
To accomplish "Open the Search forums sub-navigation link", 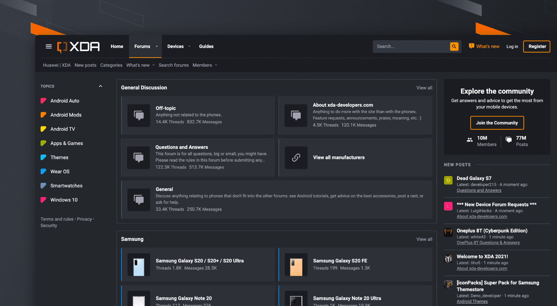I will 173,65.
